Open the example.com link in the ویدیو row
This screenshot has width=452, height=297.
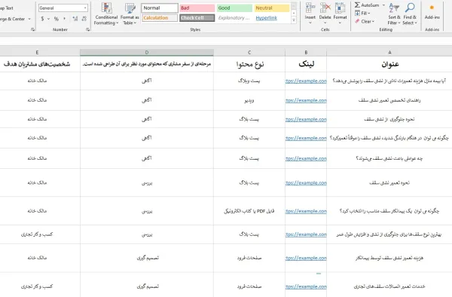pyautogui.click(x=306, y=100)
